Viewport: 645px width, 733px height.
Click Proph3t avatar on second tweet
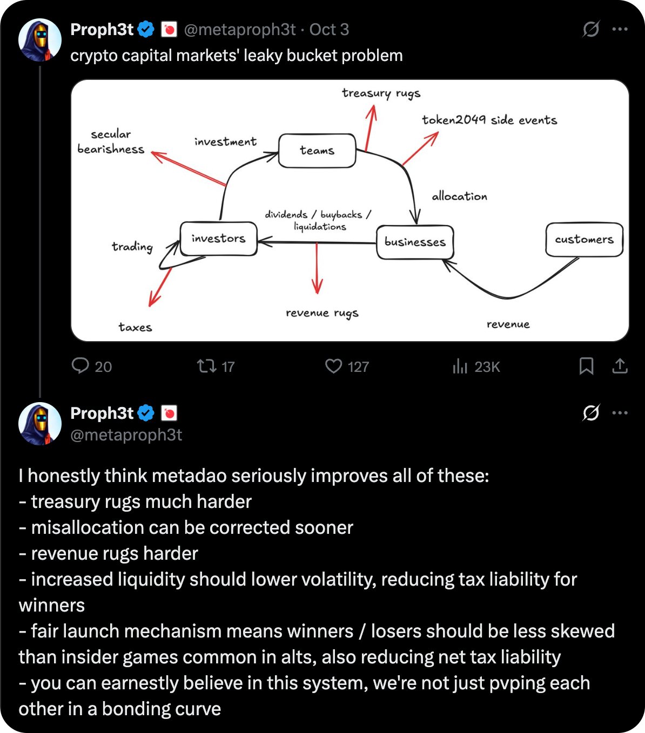(x=40, y=424)
